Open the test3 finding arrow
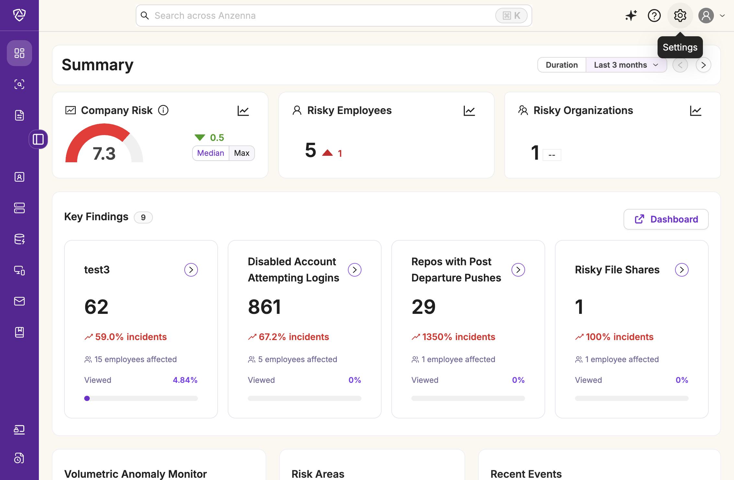The height and width of the screenshot is (480, 734). coord(191,270)
